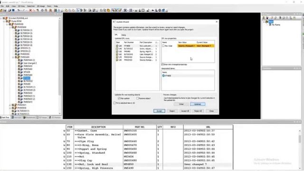
Task: Click the item tree vertical scrollbar
Action: coord(59,66)
